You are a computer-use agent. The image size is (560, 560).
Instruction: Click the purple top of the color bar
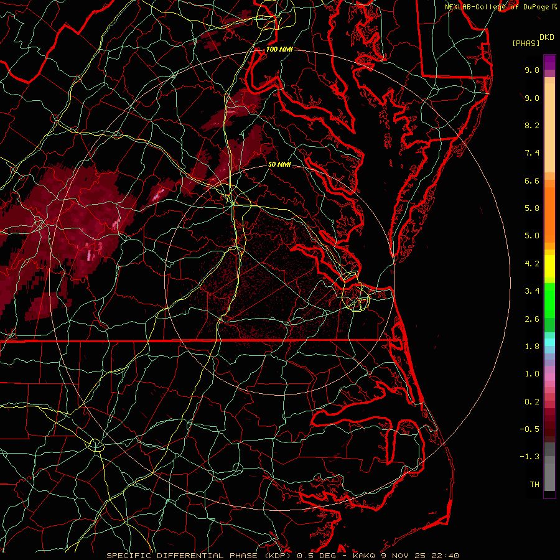[549, 62]
